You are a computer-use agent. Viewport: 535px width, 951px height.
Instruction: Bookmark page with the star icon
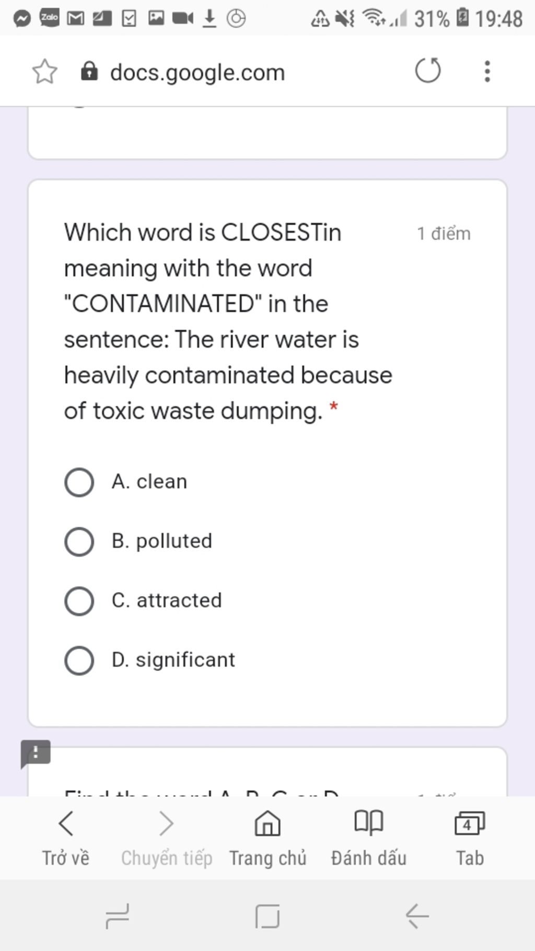tap(44, 72)
